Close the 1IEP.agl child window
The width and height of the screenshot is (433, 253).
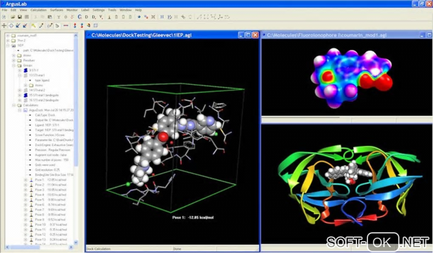255,35
